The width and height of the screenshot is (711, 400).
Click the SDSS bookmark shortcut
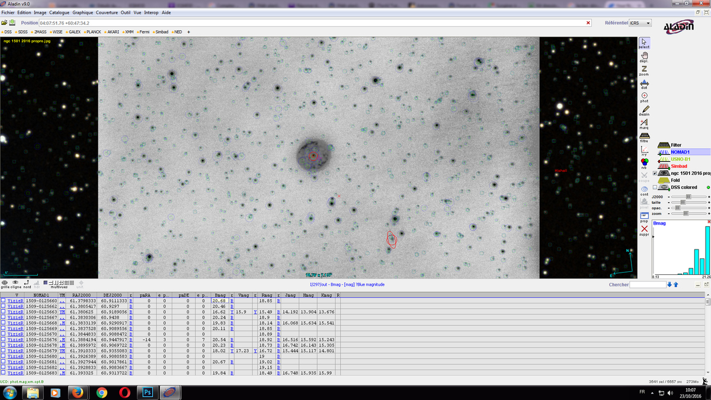(x=23, y=32)
